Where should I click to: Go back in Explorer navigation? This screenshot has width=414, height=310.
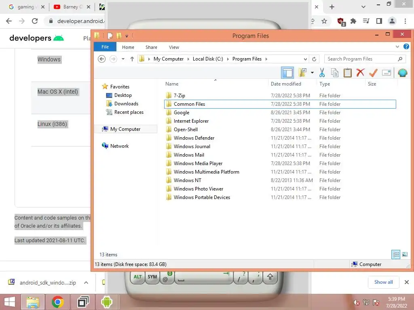[x=101, y=59]
